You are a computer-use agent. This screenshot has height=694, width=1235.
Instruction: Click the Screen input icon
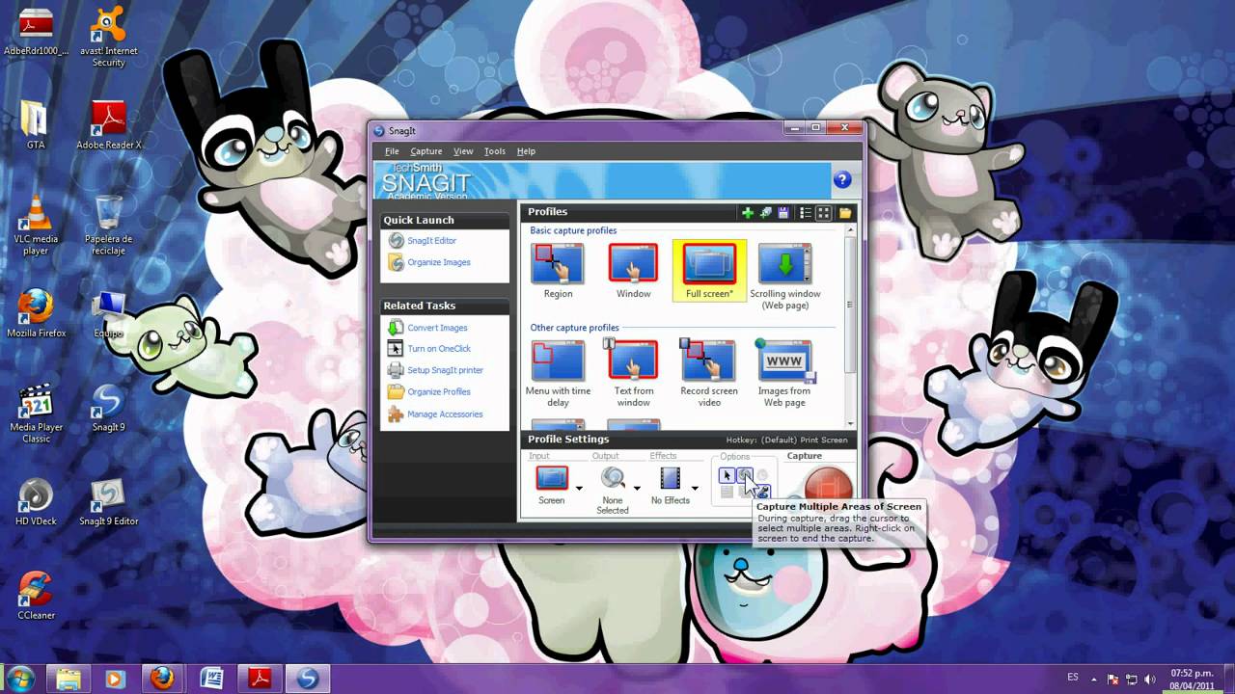coord(552,478)
